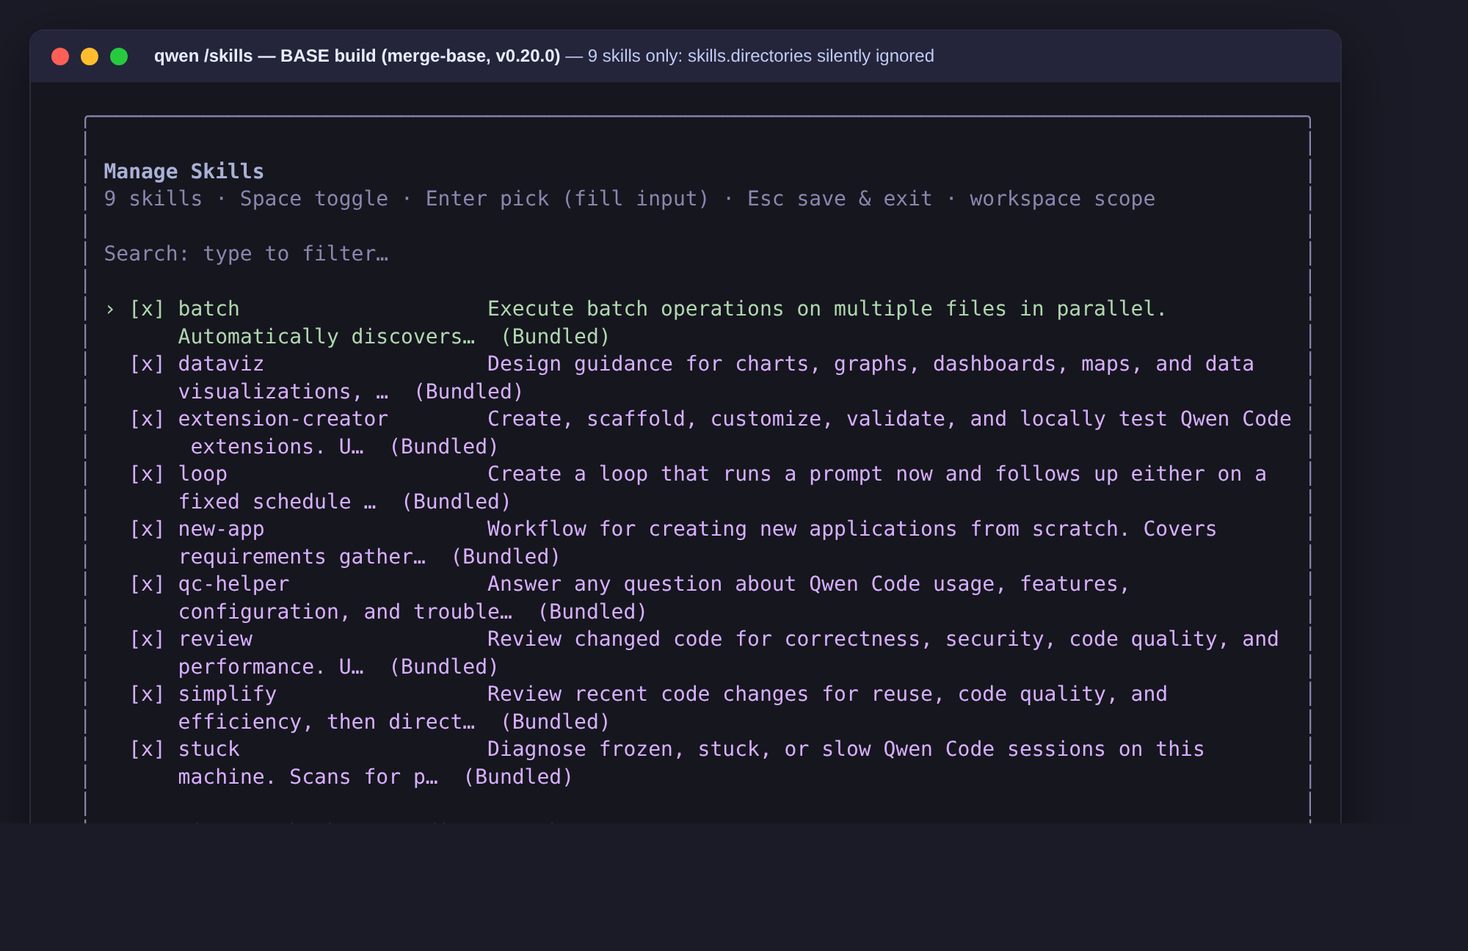Click the description 'Diagnose frozen, stuck, or slow'
This screenshot has width=1468, height=951.
point(679,749)
